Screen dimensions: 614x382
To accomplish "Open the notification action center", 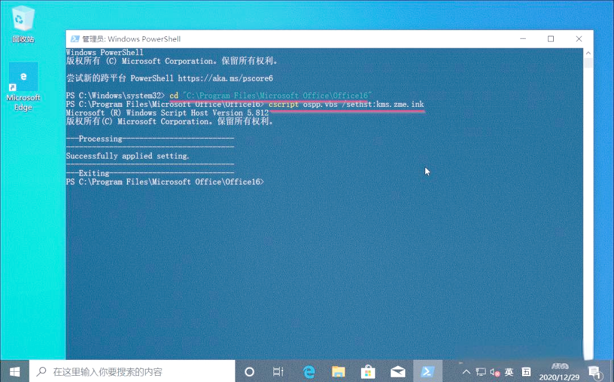I will [595, 372].
